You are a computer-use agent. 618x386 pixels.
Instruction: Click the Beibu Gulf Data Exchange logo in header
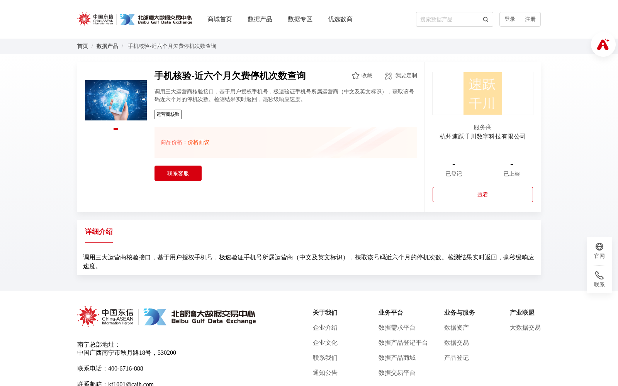click(x=156, y=19)
